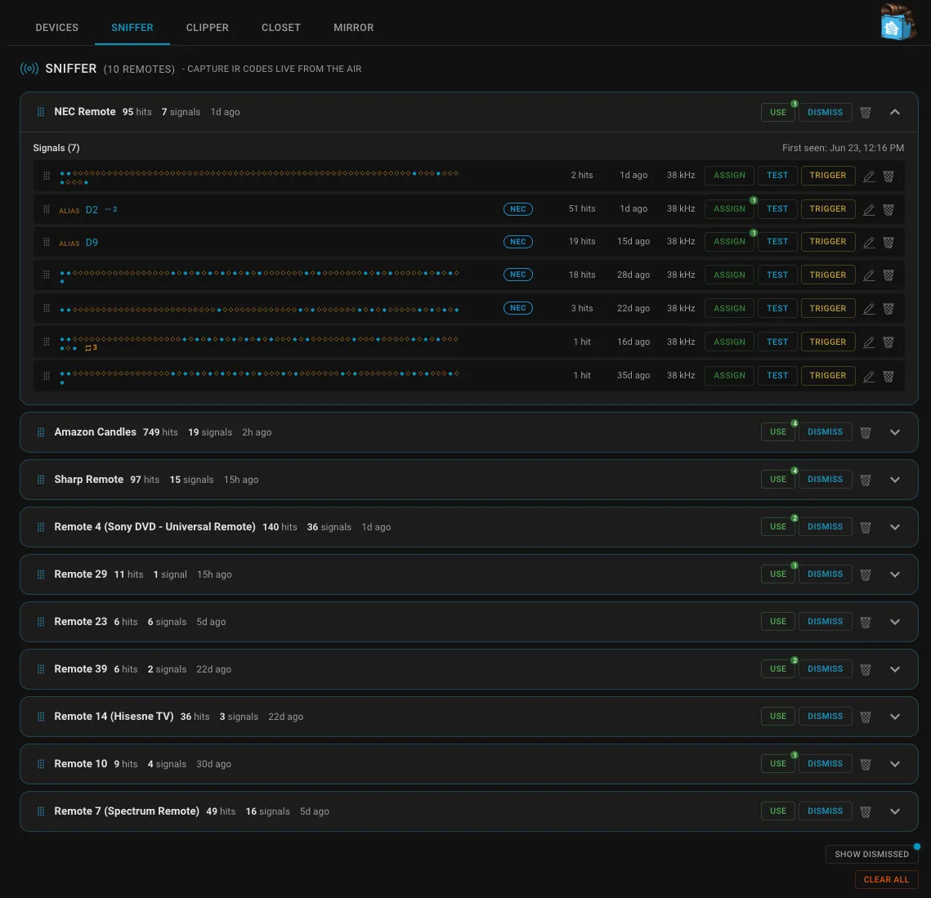This screenshot has height=898, width=931.
Task: Click the Clear All button
Action: point(886,879)
